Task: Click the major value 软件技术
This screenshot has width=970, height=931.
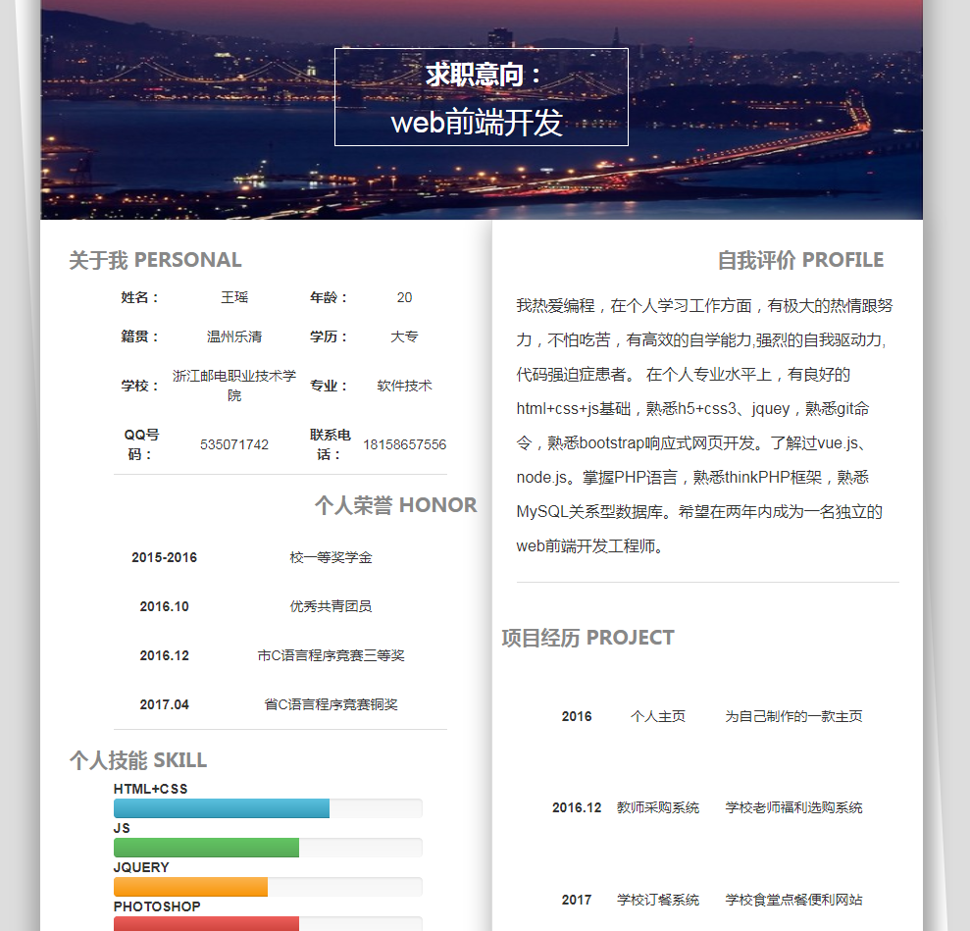Action: [404, 386]
